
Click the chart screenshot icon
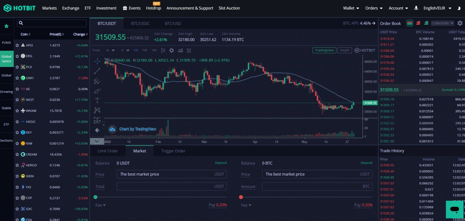(x=189, y=51)
